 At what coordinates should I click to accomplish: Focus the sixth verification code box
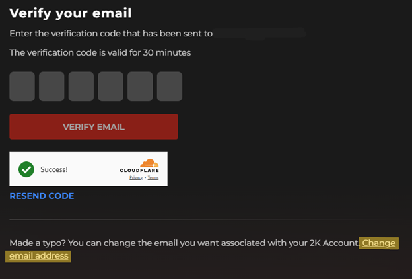click(170, 87)
